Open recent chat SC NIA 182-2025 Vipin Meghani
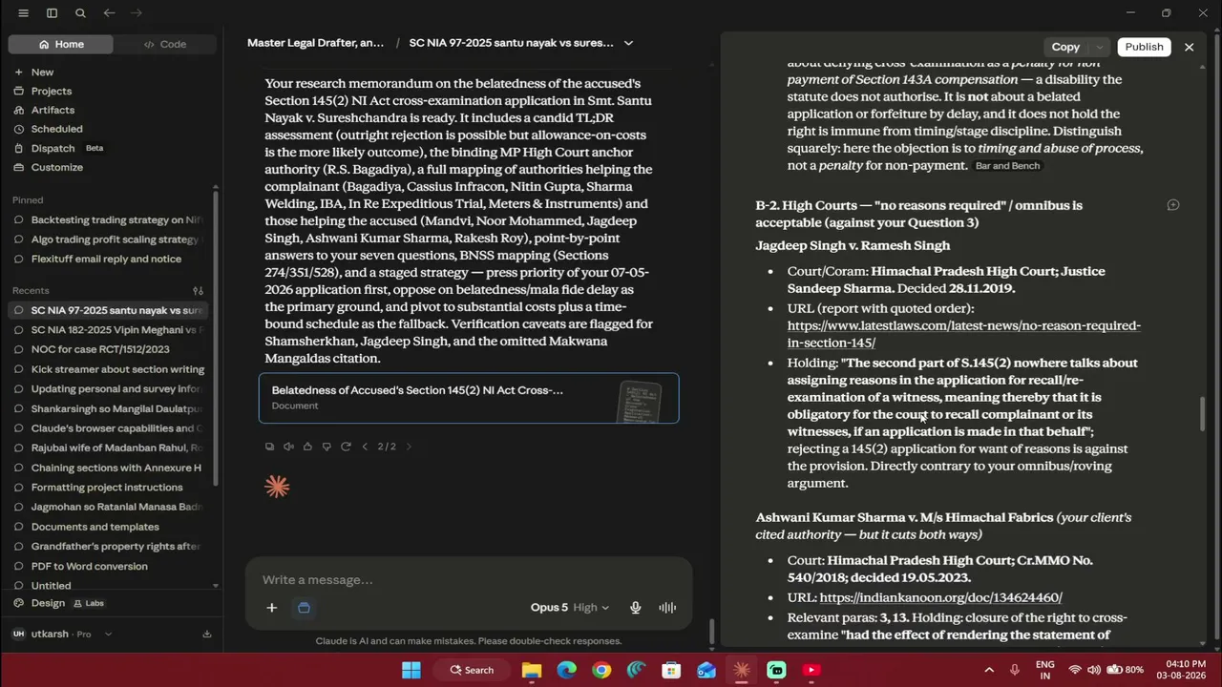Image resolution: width=1222 pixels, height=687 pixels. coord(108,330)
